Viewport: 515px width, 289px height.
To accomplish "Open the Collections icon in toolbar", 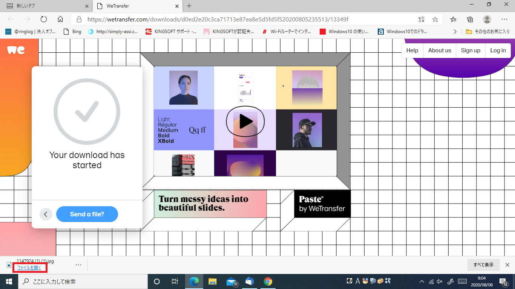I will coord(470,19).
